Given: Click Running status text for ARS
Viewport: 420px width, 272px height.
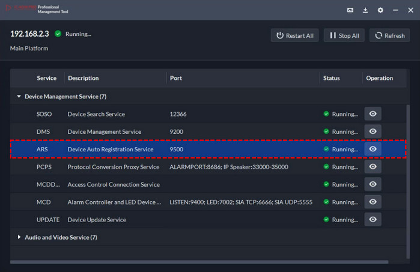Looking at the screenshot, I should [345, 150].
